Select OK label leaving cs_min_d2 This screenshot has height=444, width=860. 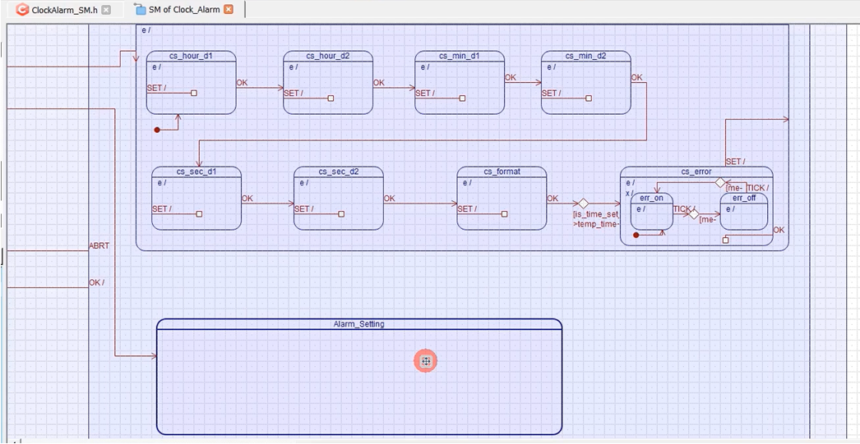636,78
